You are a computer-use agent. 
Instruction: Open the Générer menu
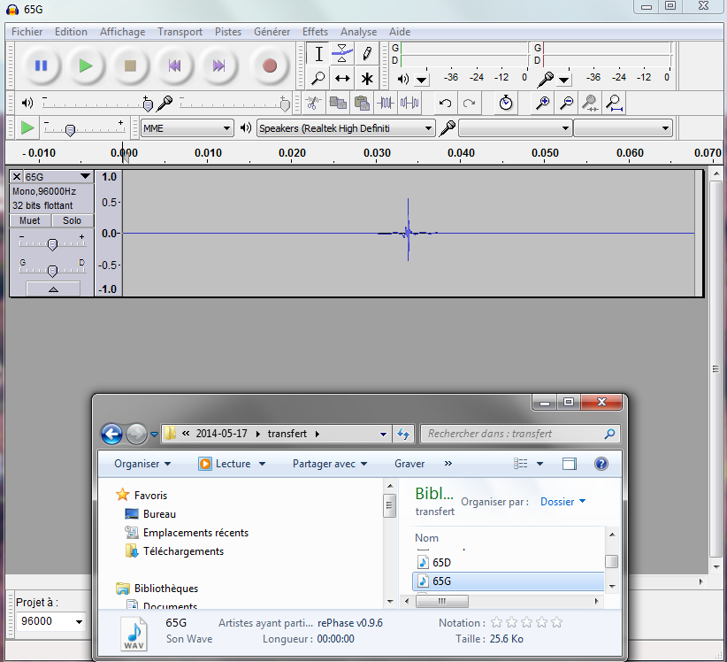click(x=272, y=32)
